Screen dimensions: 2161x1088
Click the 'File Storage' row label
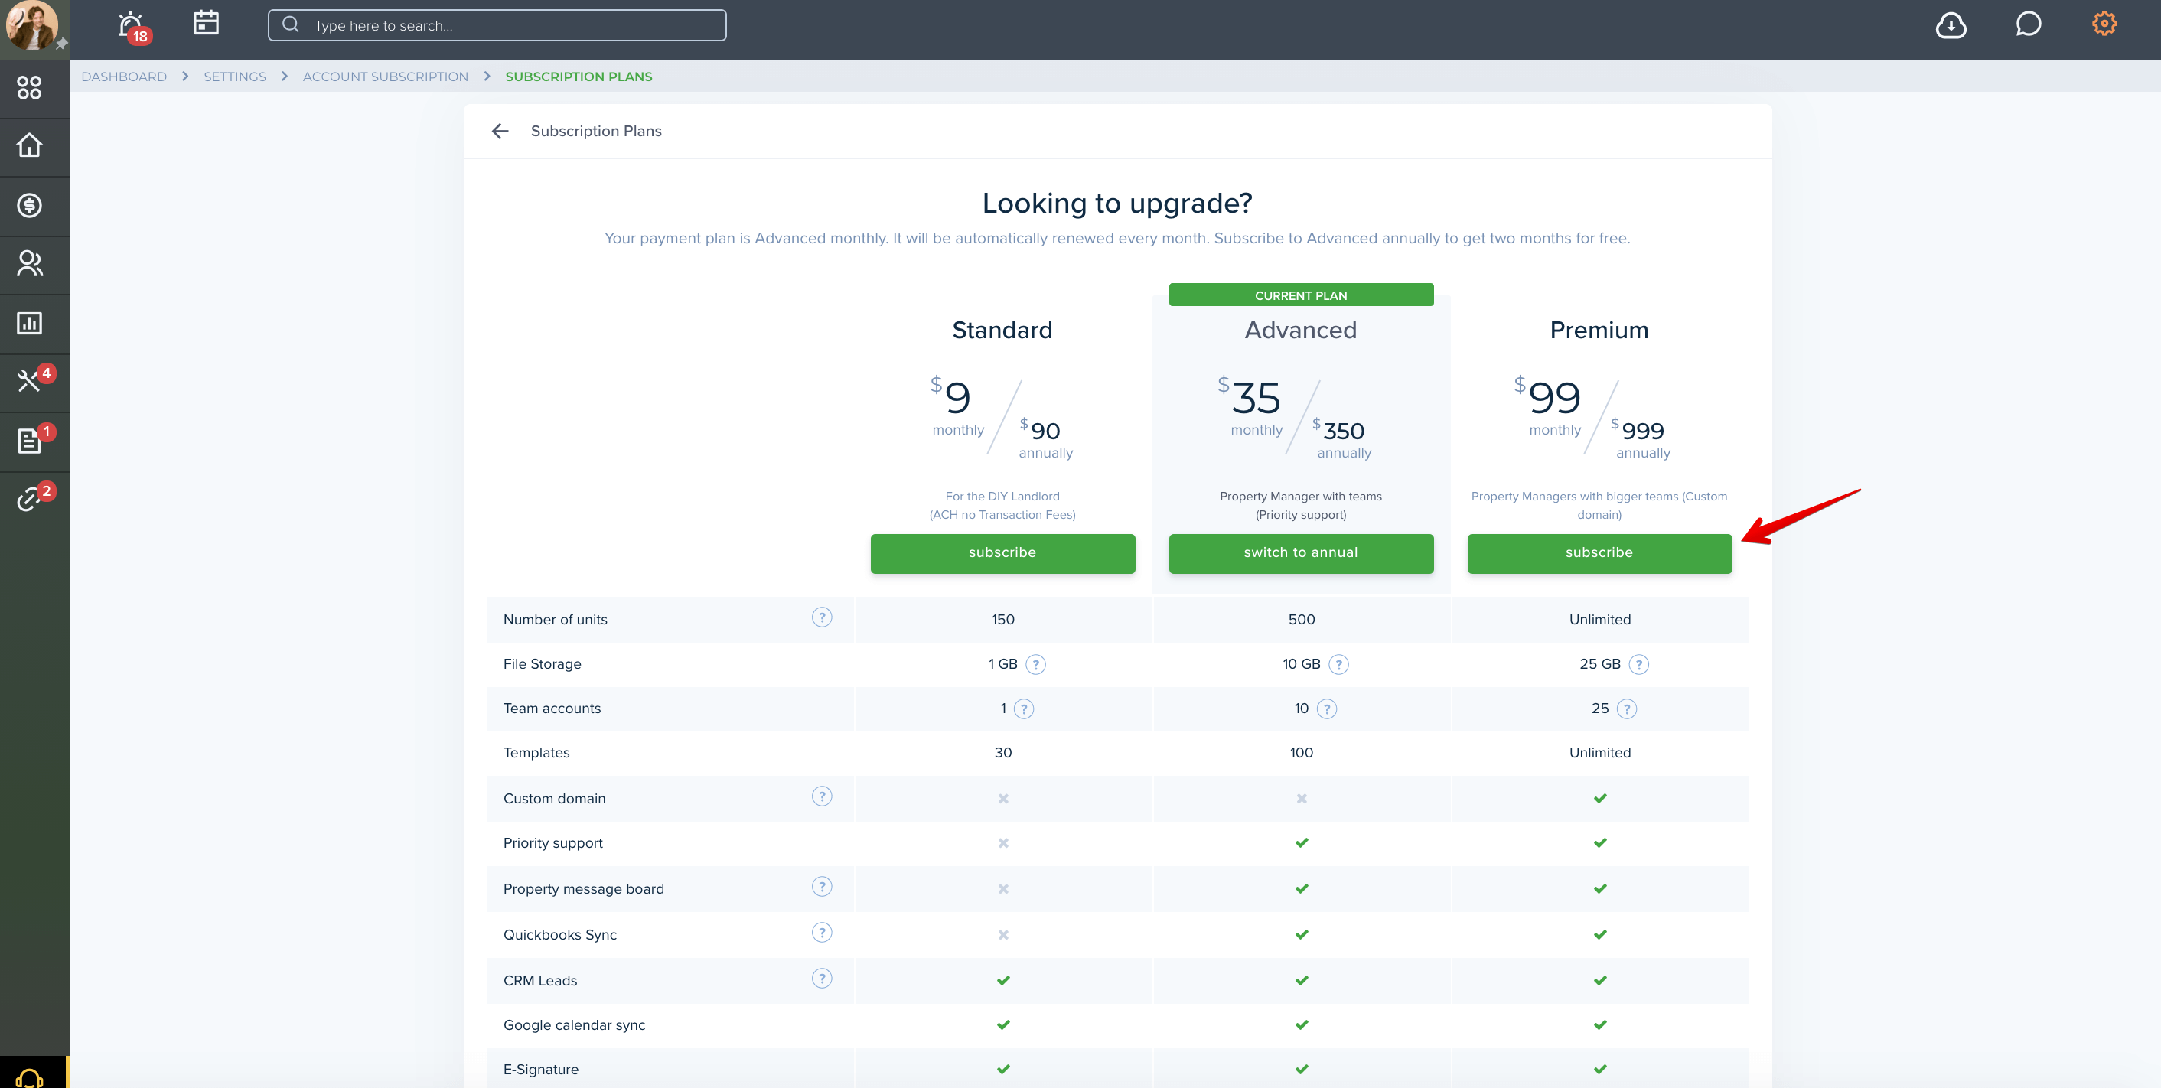[542, 664]
